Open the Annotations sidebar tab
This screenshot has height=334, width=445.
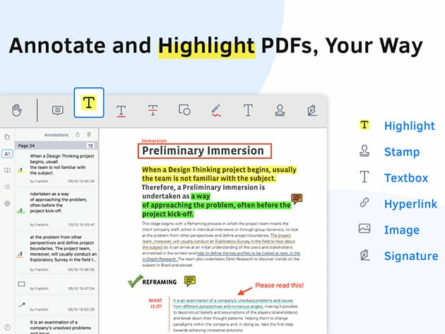pyautogui.click(x=7, y=153)
